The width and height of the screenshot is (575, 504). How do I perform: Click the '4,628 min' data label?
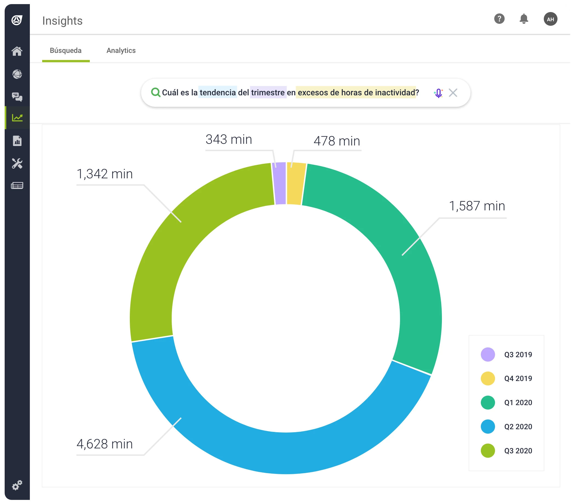(105, 444)
